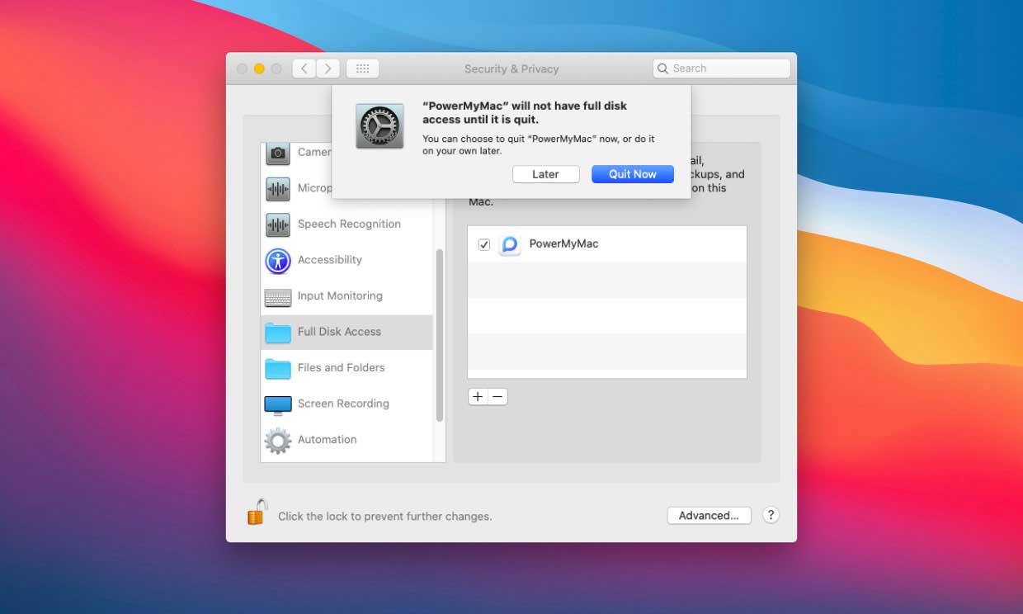The width and height of the screenshot is (1023, 614).
Task: Click the PowerMyMac app icon
Action: click(510, 244)
